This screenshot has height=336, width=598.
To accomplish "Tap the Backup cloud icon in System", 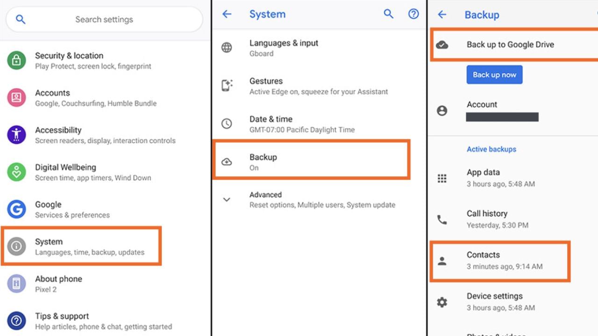I will [x=227, y=162].
